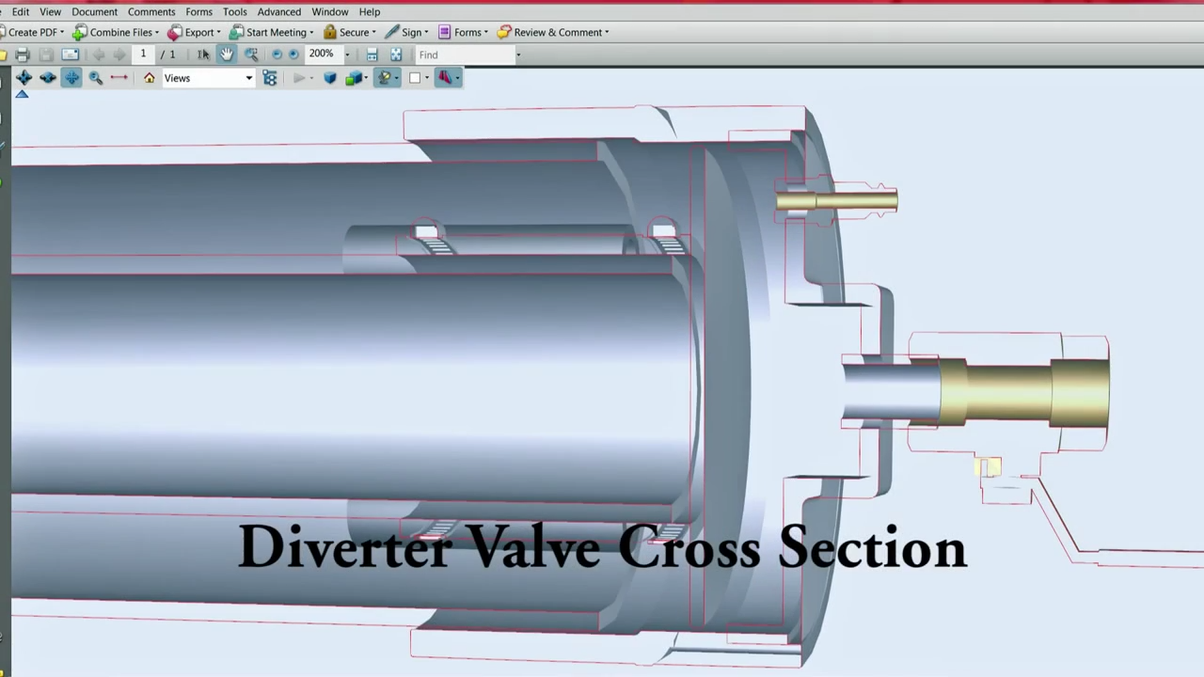Click the Combine Files button
Image resolution: width=1204 pixels, height=677 pixels.
pyautogui.click(x=117, y=32)
